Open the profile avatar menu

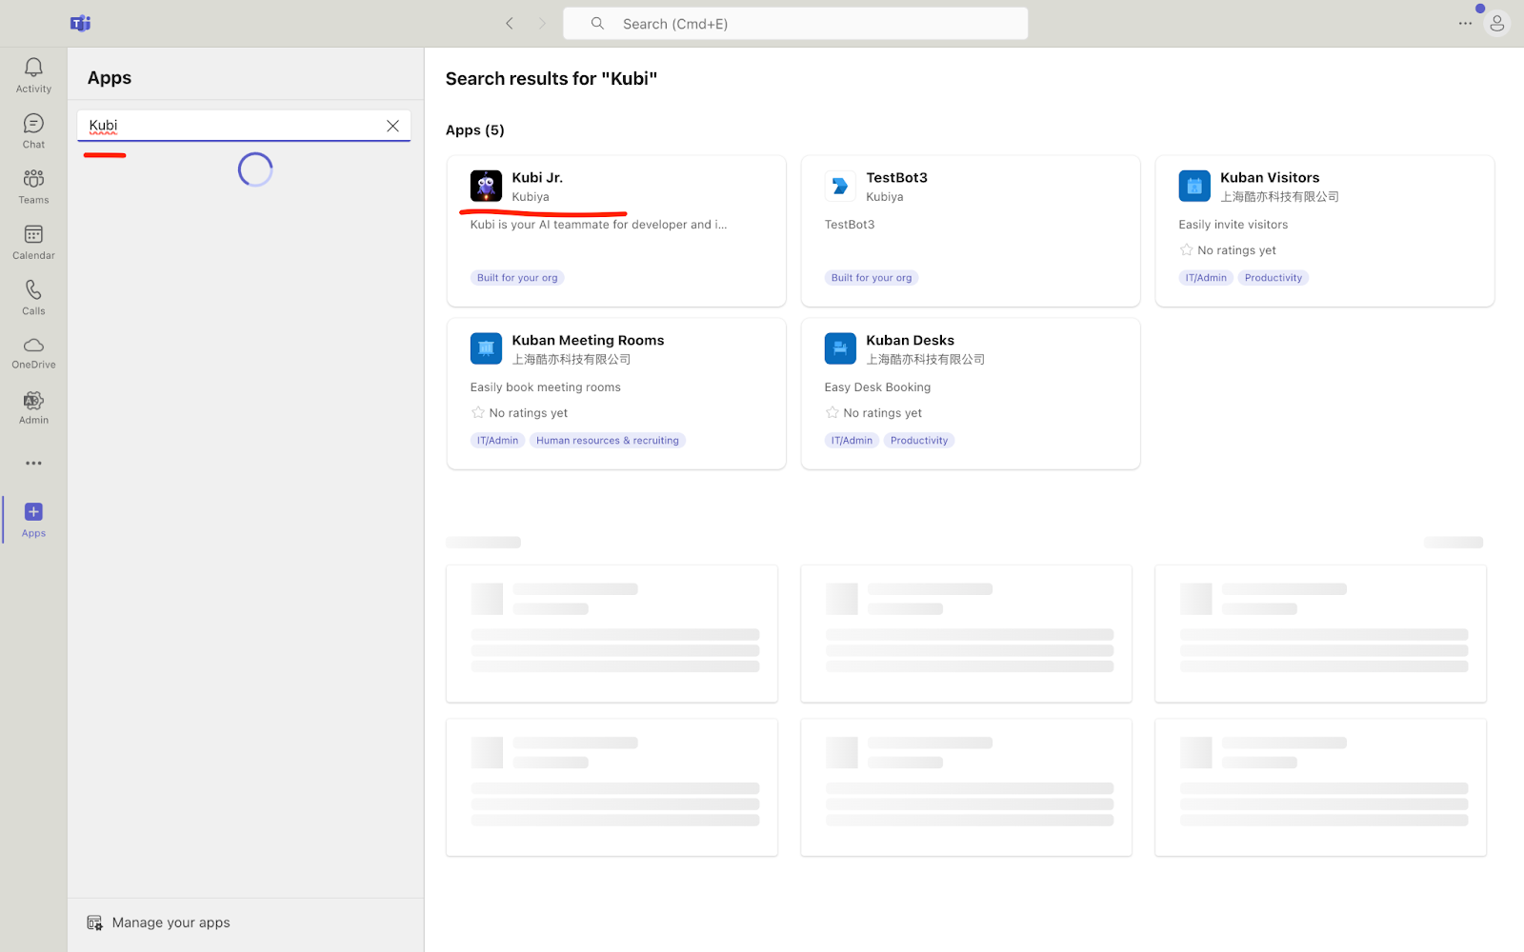[x=1496, y=24]
